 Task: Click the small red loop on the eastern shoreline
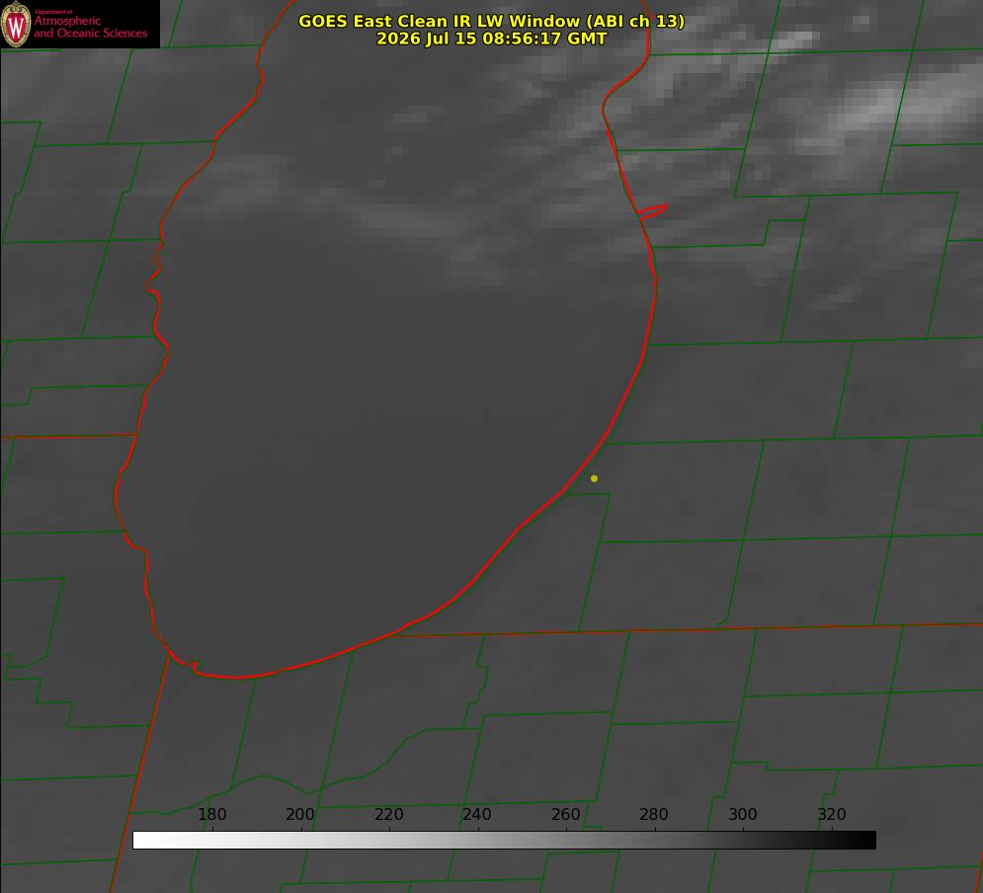(653, 211)
